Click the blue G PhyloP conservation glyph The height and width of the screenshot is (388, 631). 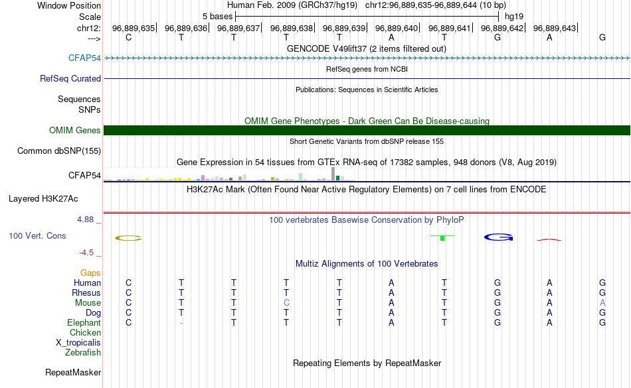[499, 237]
